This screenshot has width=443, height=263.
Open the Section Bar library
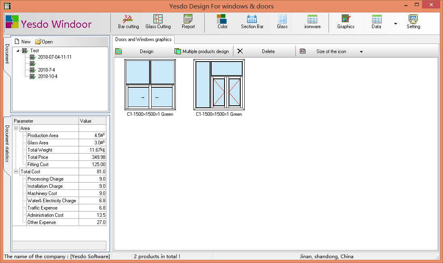[252, 22]
